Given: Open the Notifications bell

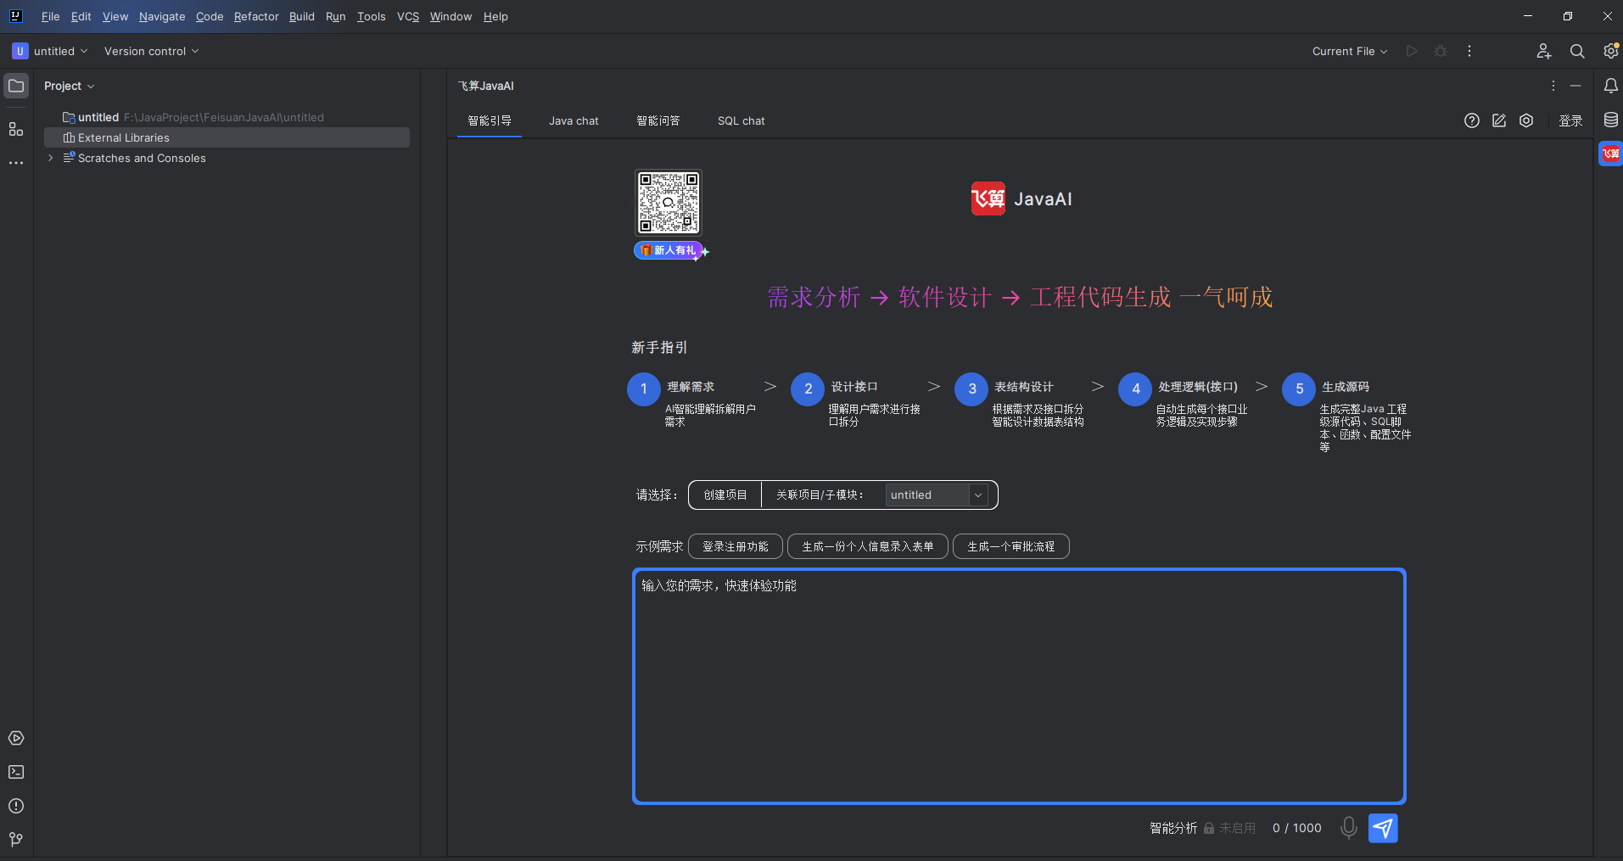Looking at the screenshot, I should [x=1610, y=86].
